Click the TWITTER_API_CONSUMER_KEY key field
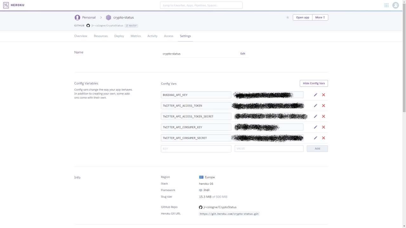This screenshot has width=406, height=228. point(196,127)
